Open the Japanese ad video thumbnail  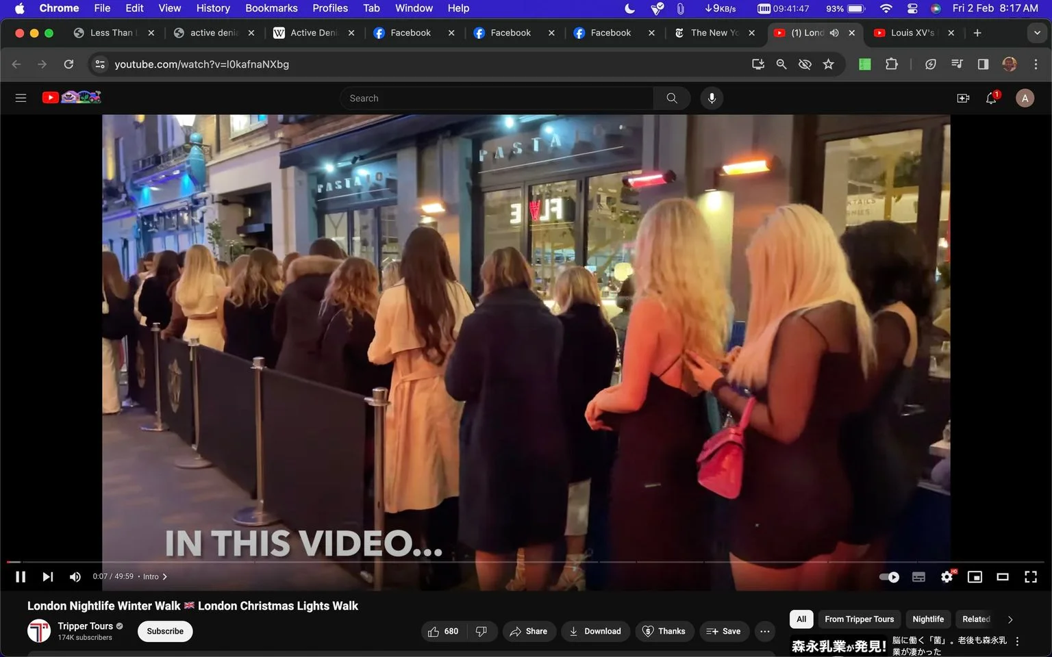(839, 645)
